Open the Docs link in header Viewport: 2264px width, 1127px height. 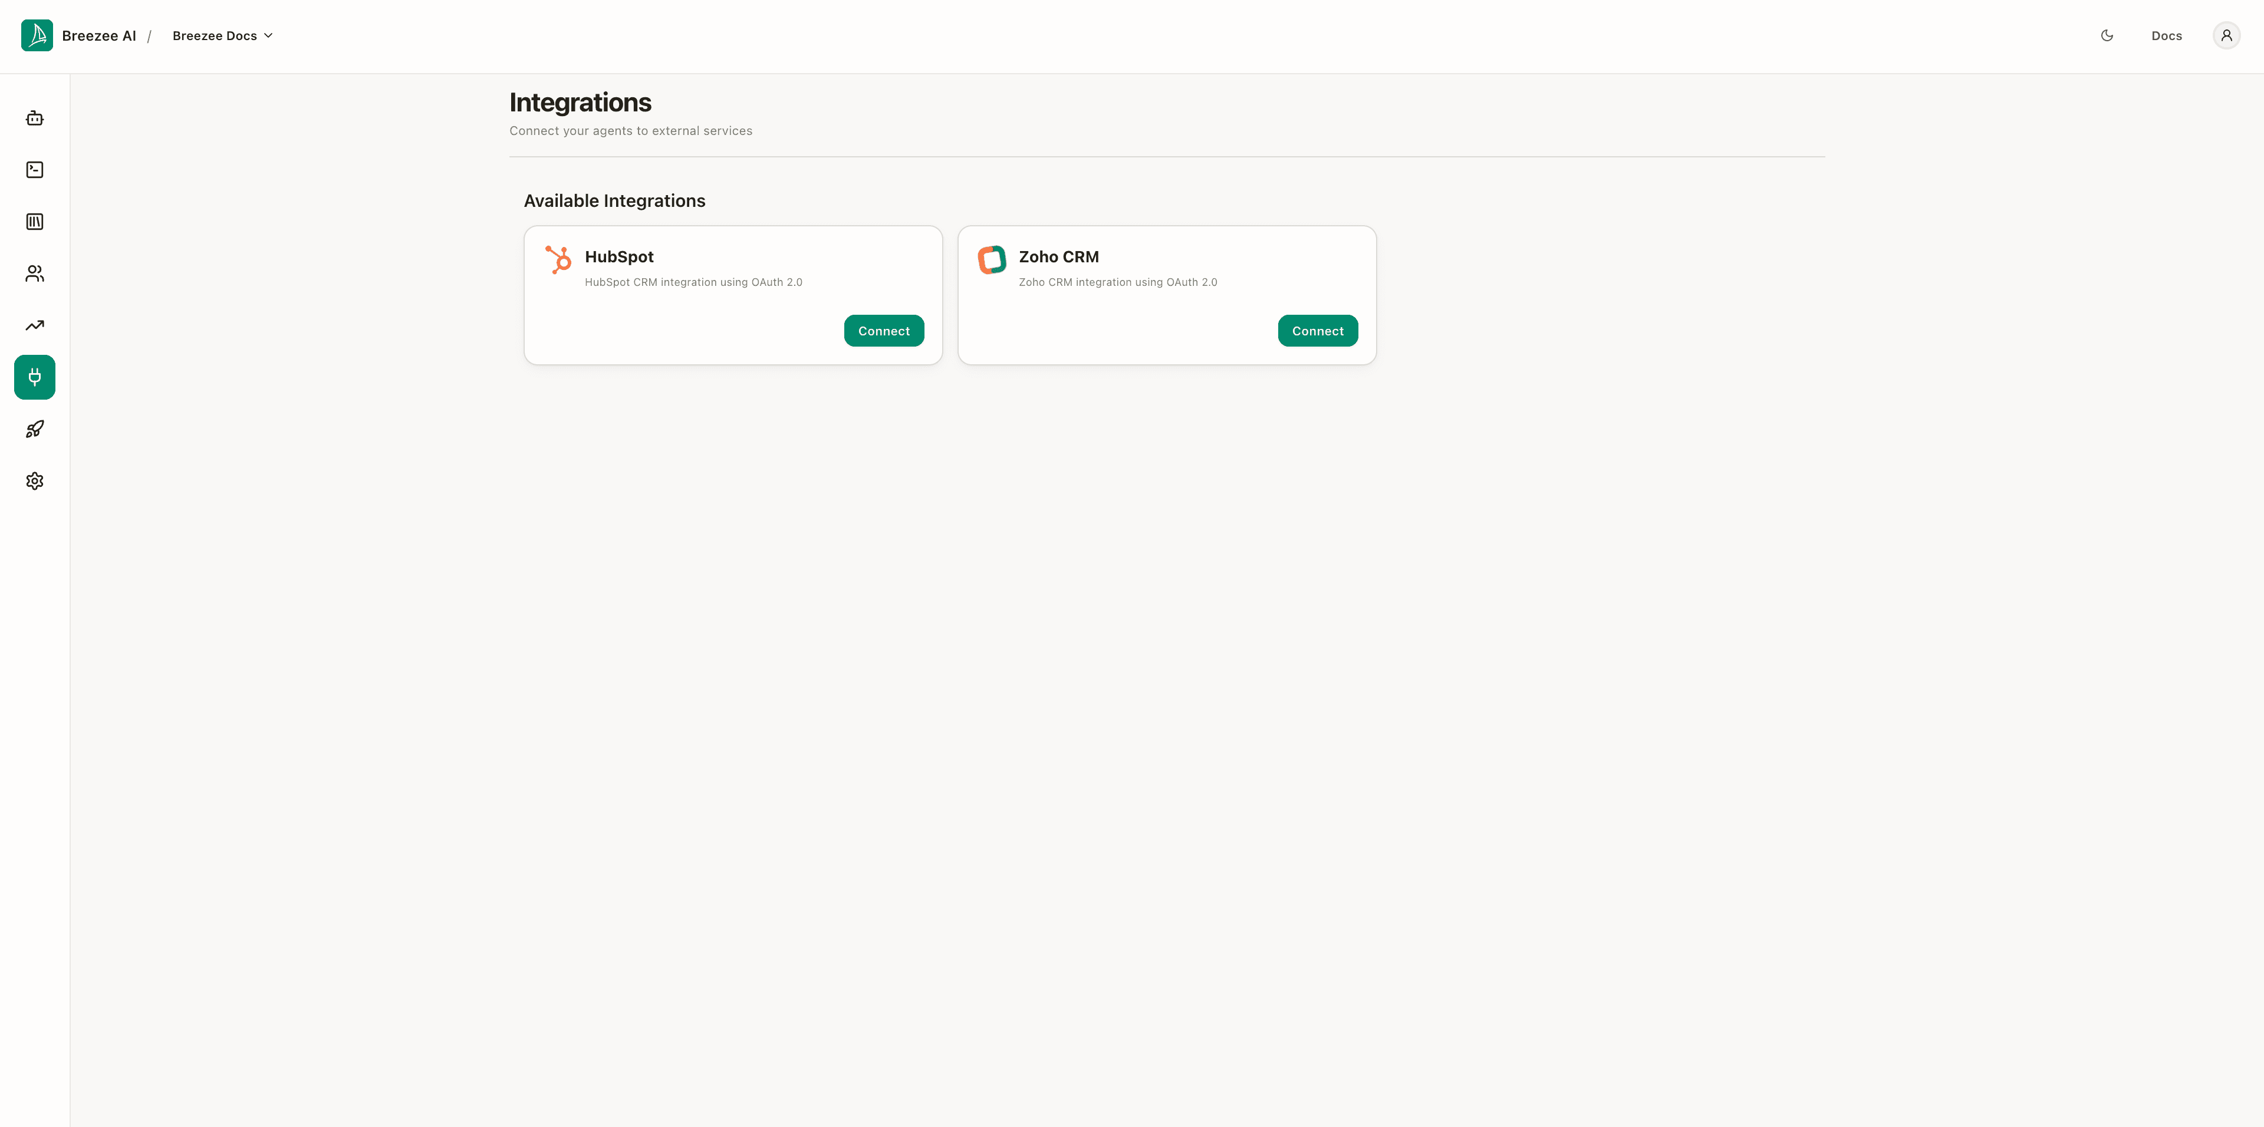(x=2167, y=35)
